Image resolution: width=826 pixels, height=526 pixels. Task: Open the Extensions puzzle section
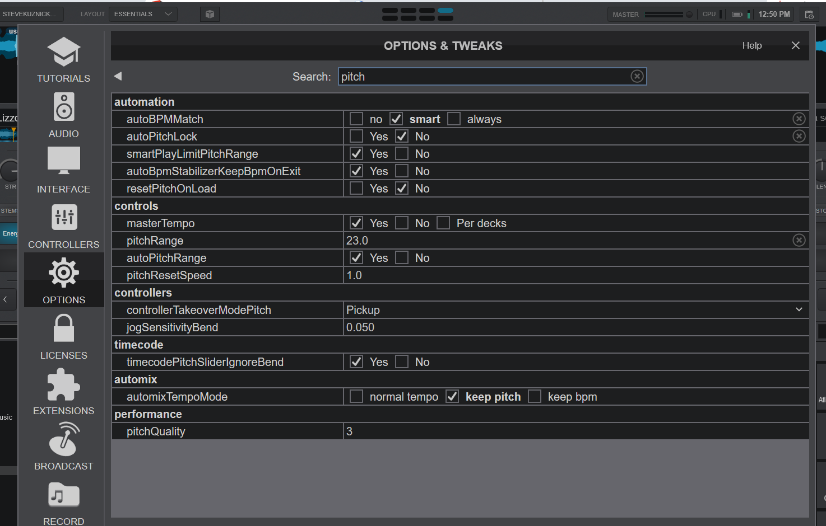click(64, 392)
